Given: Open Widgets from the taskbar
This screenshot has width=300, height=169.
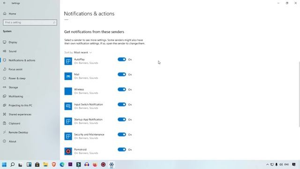Looking at the screenshot, I should tap(29, 164).
